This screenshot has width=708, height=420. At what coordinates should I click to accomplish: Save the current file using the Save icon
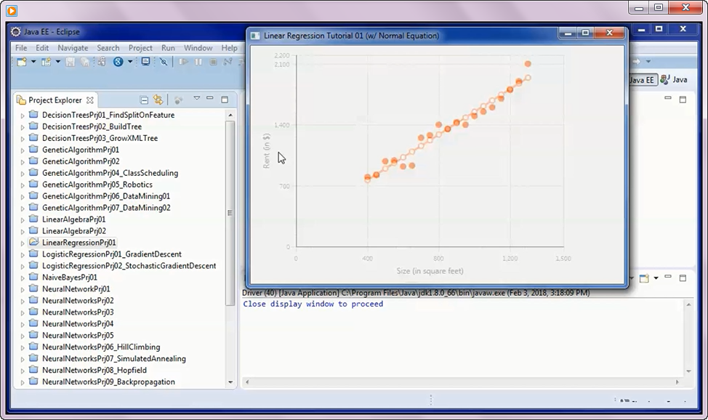tap(70, 62)
